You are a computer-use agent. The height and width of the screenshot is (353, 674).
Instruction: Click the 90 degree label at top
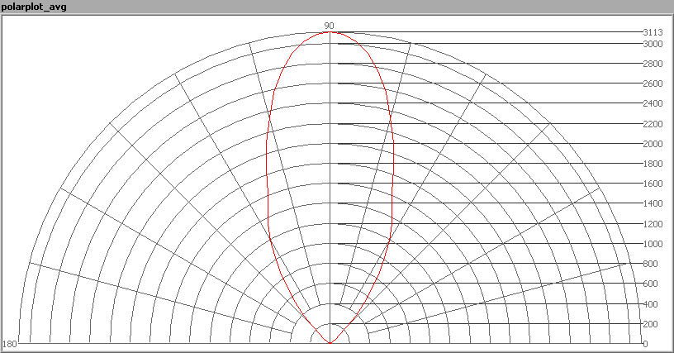(329, 26)
